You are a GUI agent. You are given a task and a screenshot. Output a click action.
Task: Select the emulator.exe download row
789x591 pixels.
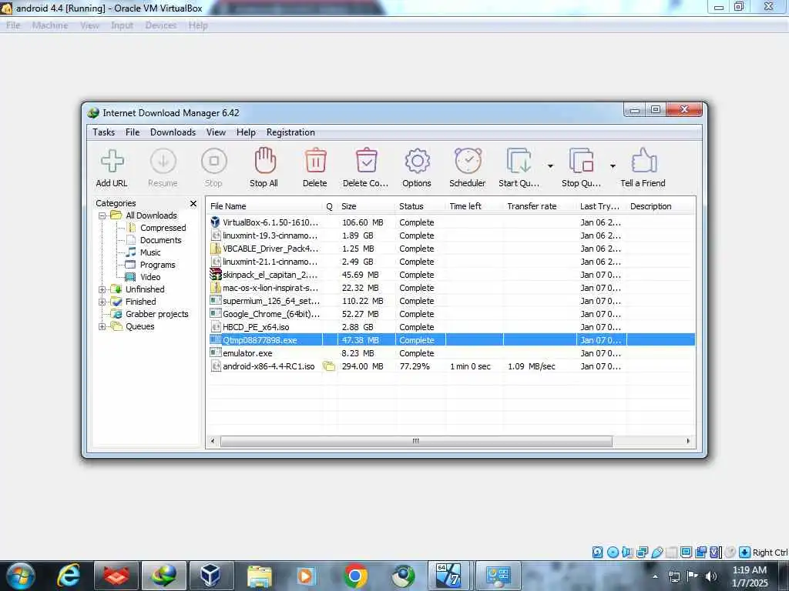(x=452, y=352)
